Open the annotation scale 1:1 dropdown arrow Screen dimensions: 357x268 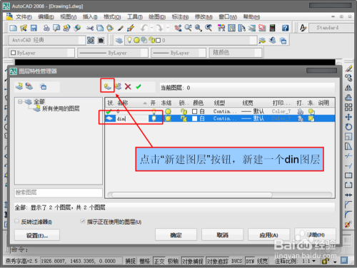coord(313,261)
